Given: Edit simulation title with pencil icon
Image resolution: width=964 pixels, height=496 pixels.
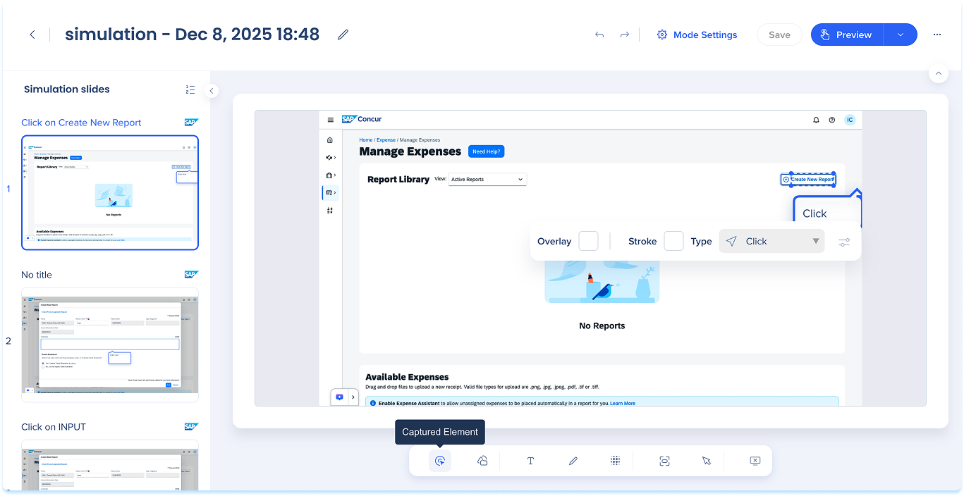Looking at the screenshot, I should 343,35.
